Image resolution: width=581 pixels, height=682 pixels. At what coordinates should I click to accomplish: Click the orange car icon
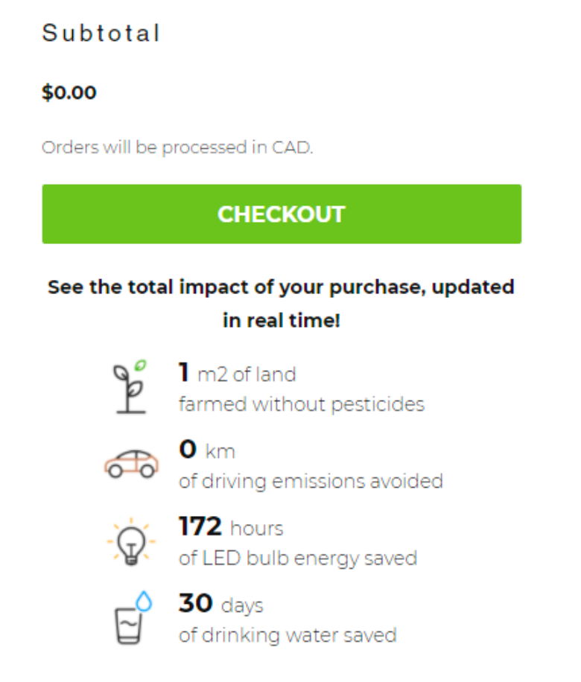pyautogui.click(x=130, y=463)
